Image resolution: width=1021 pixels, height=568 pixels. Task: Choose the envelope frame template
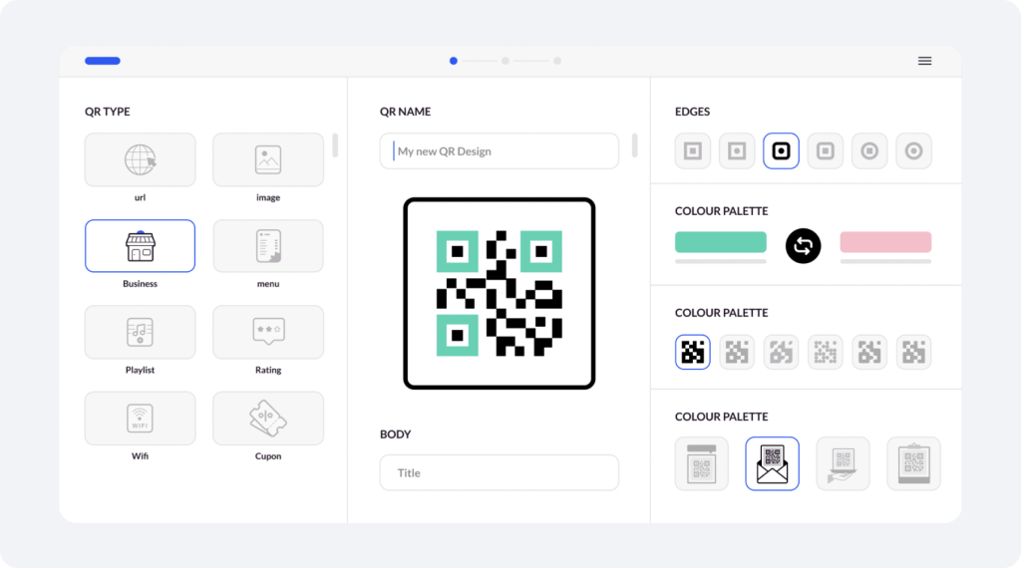point(773,464)
